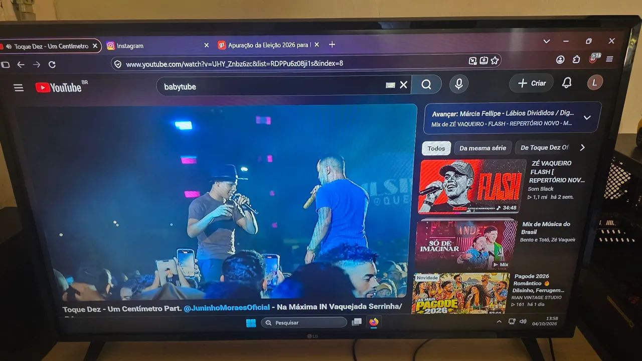Show hidden system tray icons
The height and width of the screenshot is (361, 642).
tap(499, 321)
